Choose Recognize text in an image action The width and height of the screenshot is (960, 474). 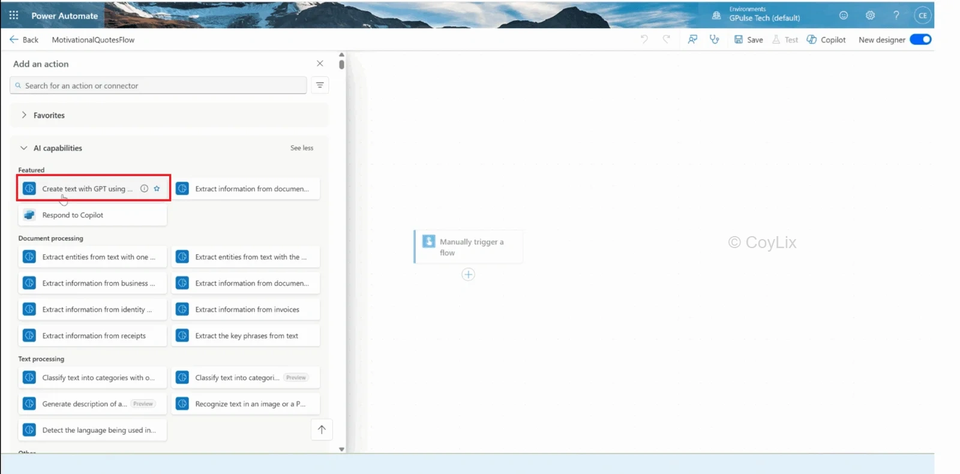245,404
